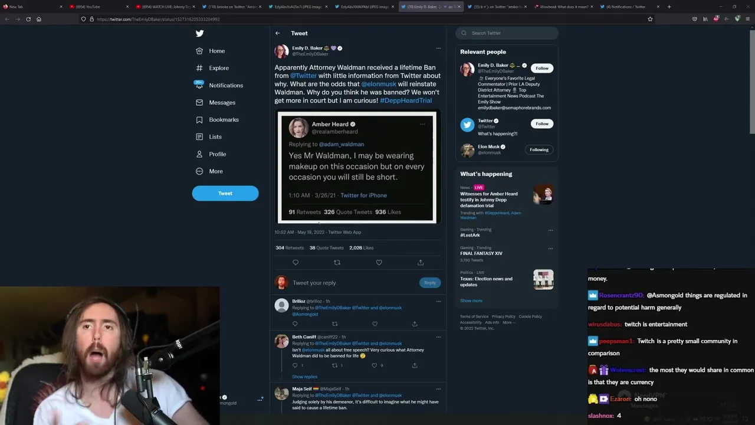This screenshot has height=425, width=755.
Task: Expand Show replies under Beth Caniff
Action: (x=304, y=377)
